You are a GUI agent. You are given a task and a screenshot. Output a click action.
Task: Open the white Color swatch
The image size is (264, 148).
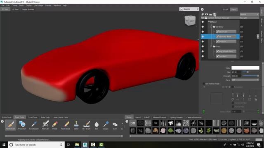pyautogui.click(x=245, y=68)
